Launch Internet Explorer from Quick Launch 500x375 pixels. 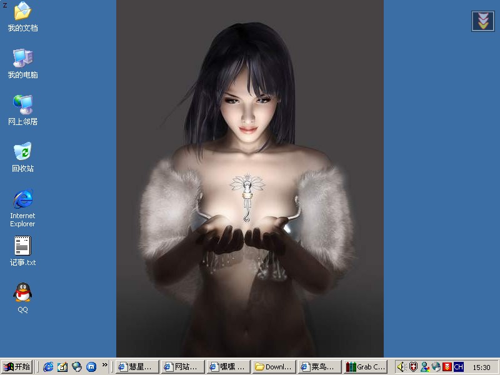click(49, 367)
